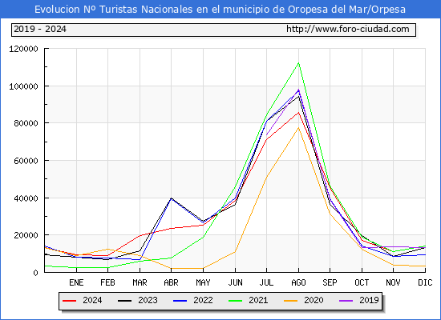Click the JUN month axis label
Image resolution: width=441 pixels, height=320 pixels.
235,282
